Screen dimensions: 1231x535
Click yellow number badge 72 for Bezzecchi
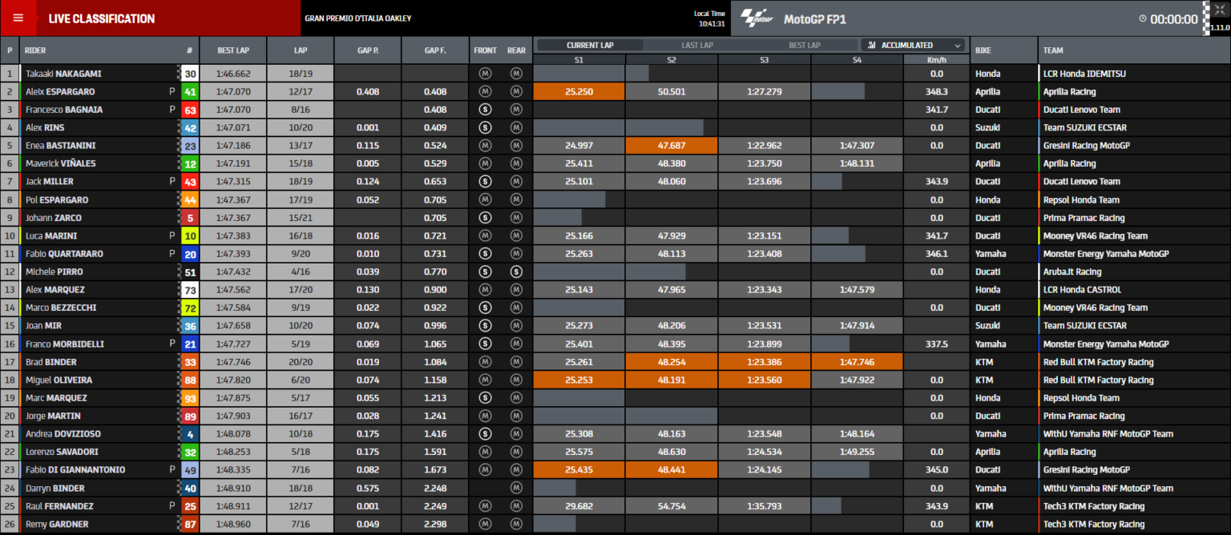pos(190,308)
